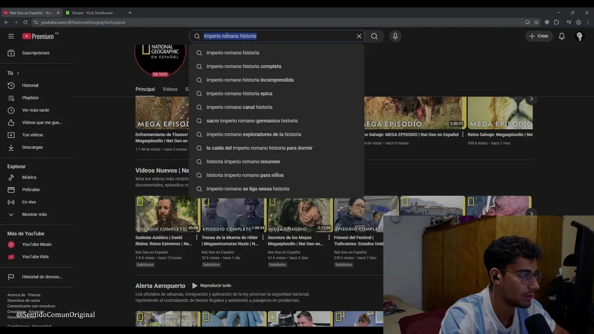Switch to the Videos channel tab

click(170, 89)
